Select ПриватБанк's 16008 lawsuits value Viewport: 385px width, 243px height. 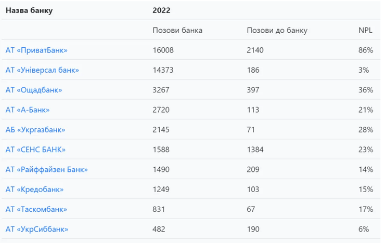tap(163, 50)
